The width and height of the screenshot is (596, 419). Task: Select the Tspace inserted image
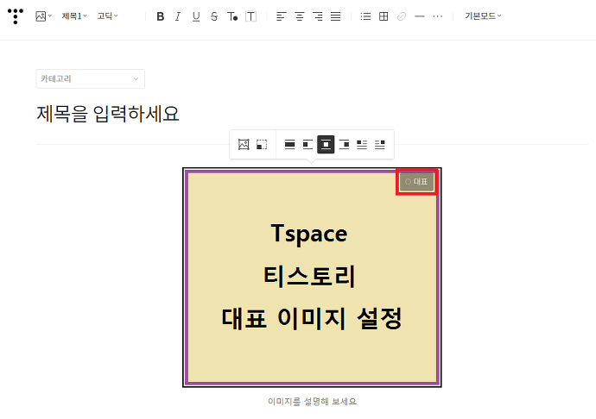point(312,278)
